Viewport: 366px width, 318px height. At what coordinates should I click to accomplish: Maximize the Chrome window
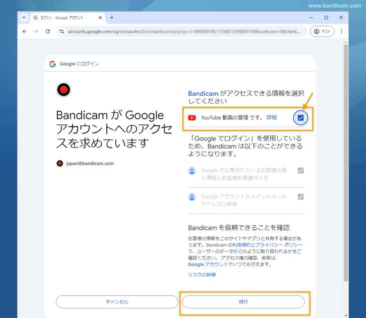coord(326,18)
